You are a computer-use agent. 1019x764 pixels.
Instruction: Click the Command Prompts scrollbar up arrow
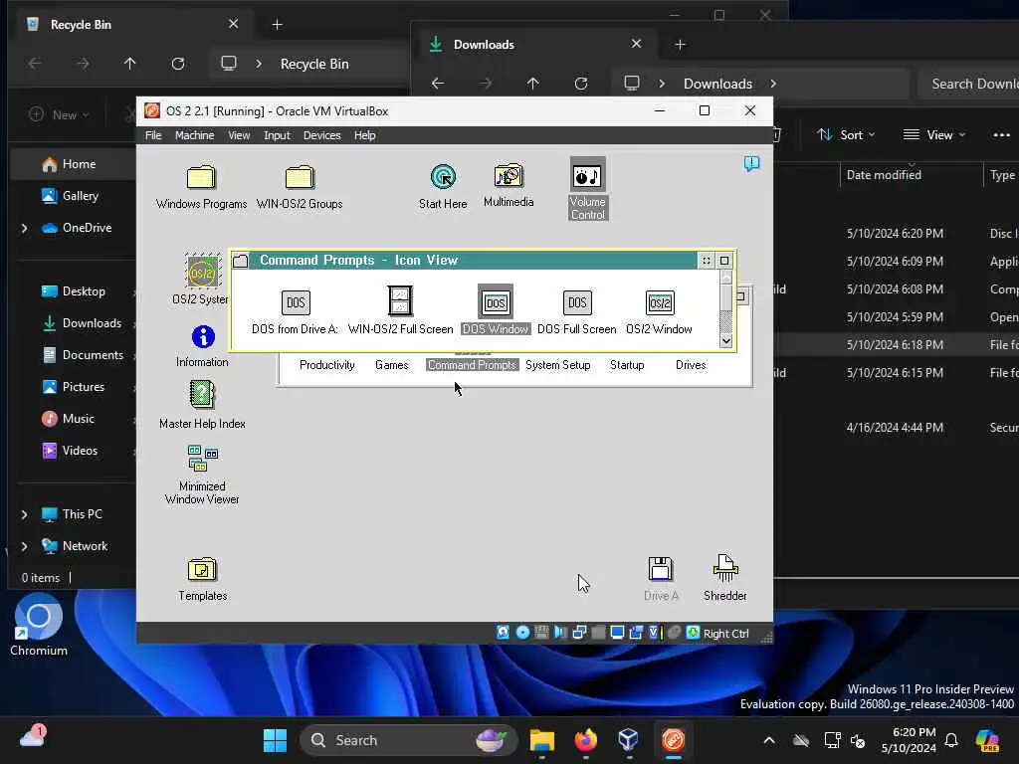(x=726, y=278)
